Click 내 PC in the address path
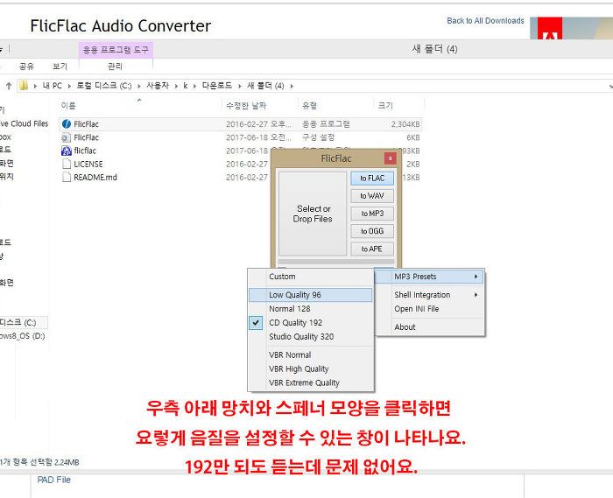 coord(52,86)
